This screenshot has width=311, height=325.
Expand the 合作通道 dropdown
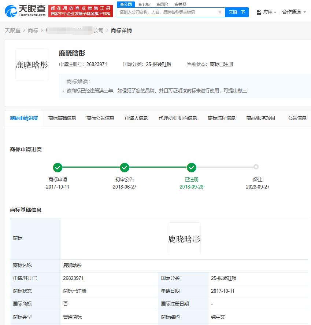click(294, 12)
